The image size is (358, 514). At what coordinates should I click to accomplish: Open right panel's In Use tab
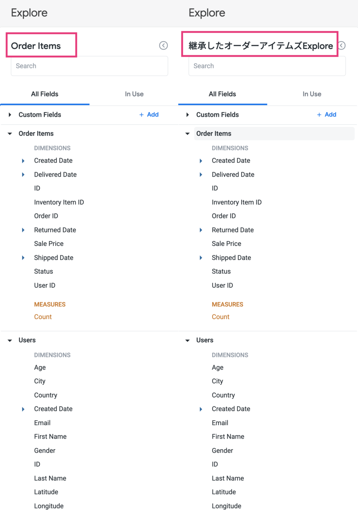tap(312, 94)
